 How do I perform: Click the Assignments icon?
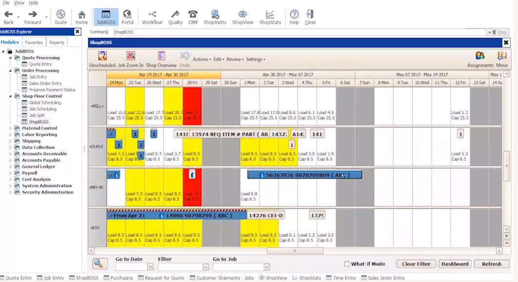(479, 55)
